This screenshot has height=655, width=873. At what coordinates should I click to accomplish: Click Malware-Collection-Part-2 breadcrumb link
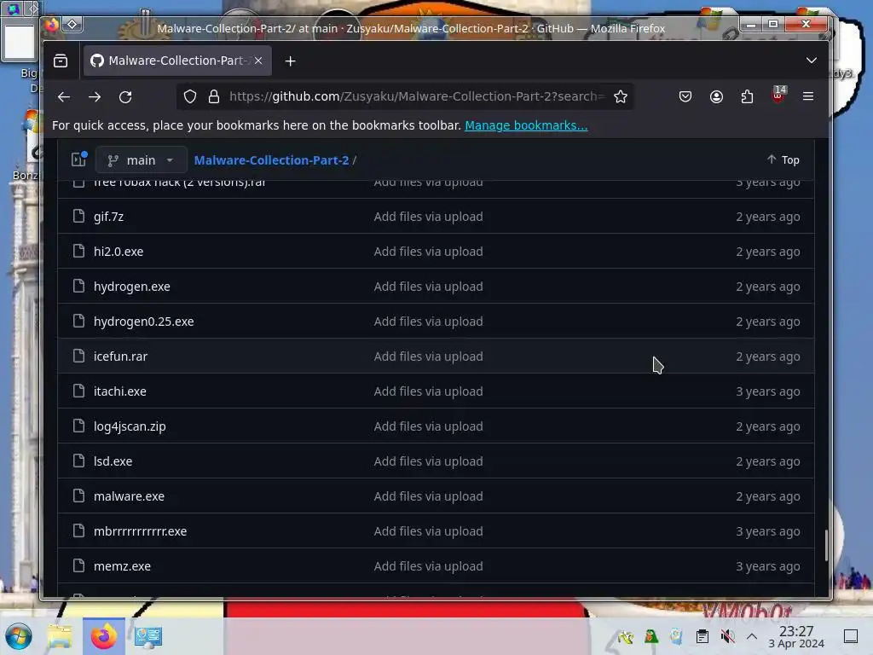tap(272, 160)
